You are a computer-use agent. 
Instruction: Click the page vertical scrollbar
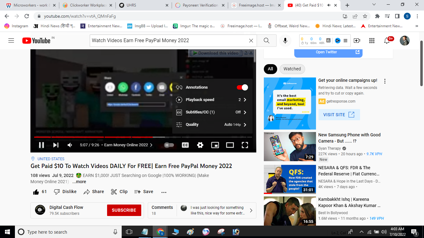point(422,64)
